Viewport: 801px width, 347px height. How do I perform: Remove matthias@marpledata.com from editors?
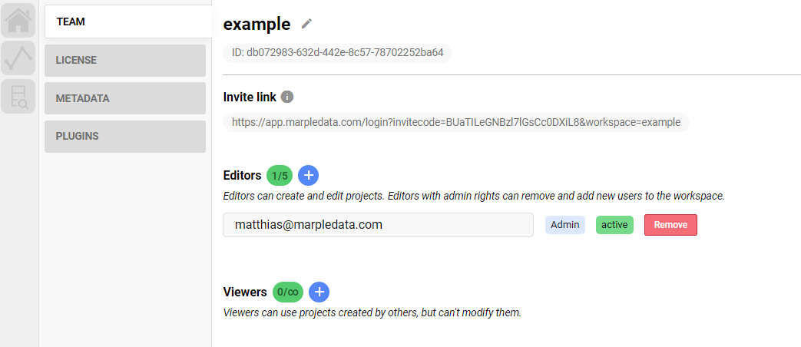pos(670,225)
